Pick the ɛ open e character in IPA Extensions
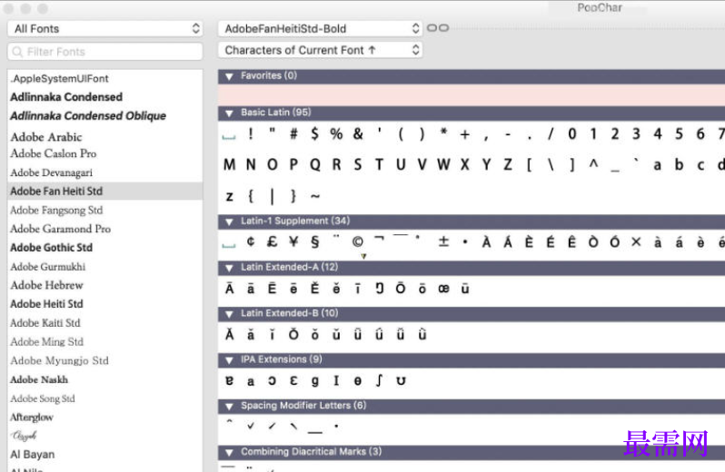 [293, 381]
